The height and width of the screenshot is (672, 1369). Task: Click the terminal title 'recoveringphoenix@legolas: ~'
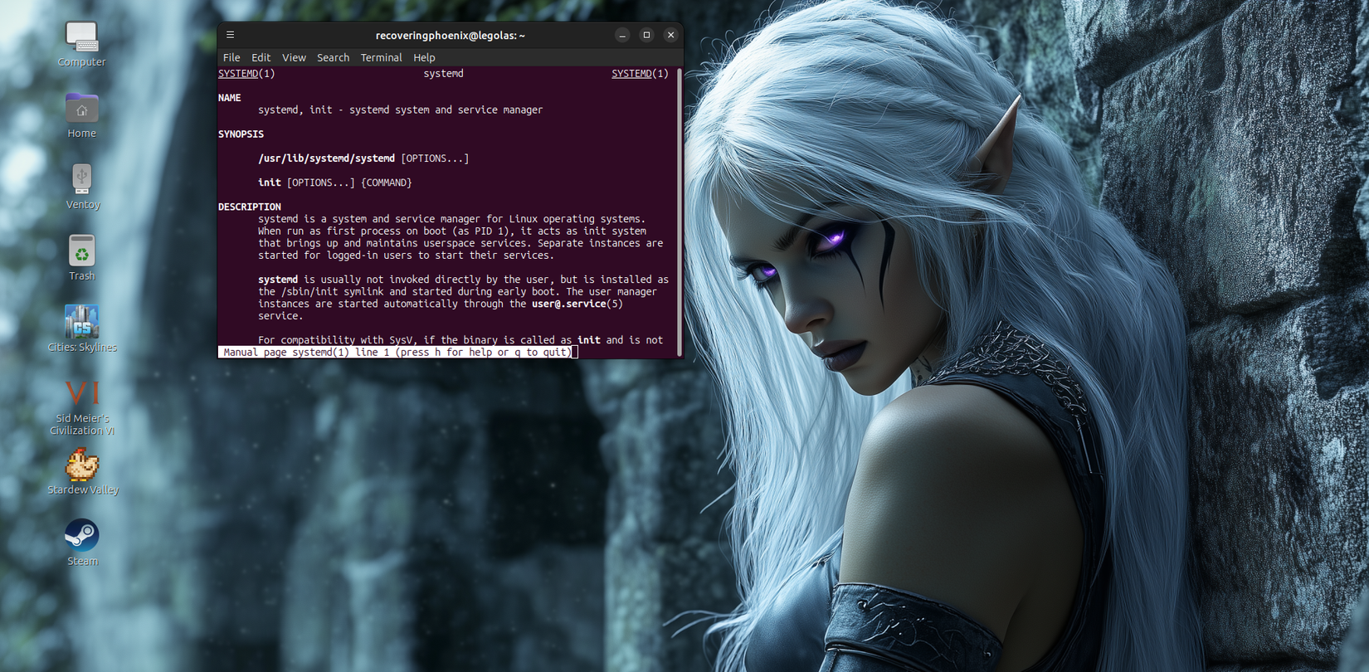click(x=450, y=36)
